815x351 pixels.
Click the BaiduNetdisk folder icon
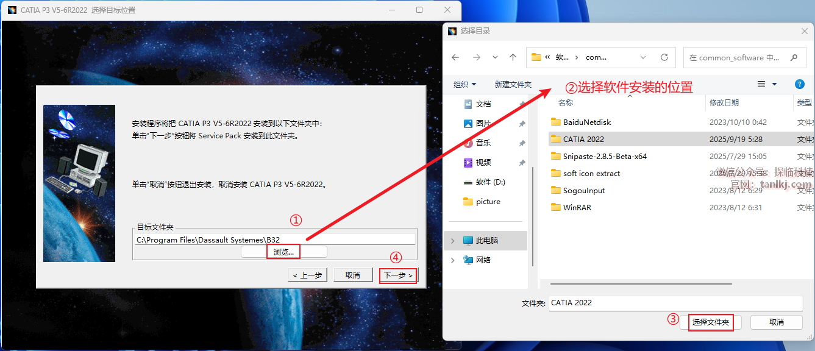tap(555, 122)
